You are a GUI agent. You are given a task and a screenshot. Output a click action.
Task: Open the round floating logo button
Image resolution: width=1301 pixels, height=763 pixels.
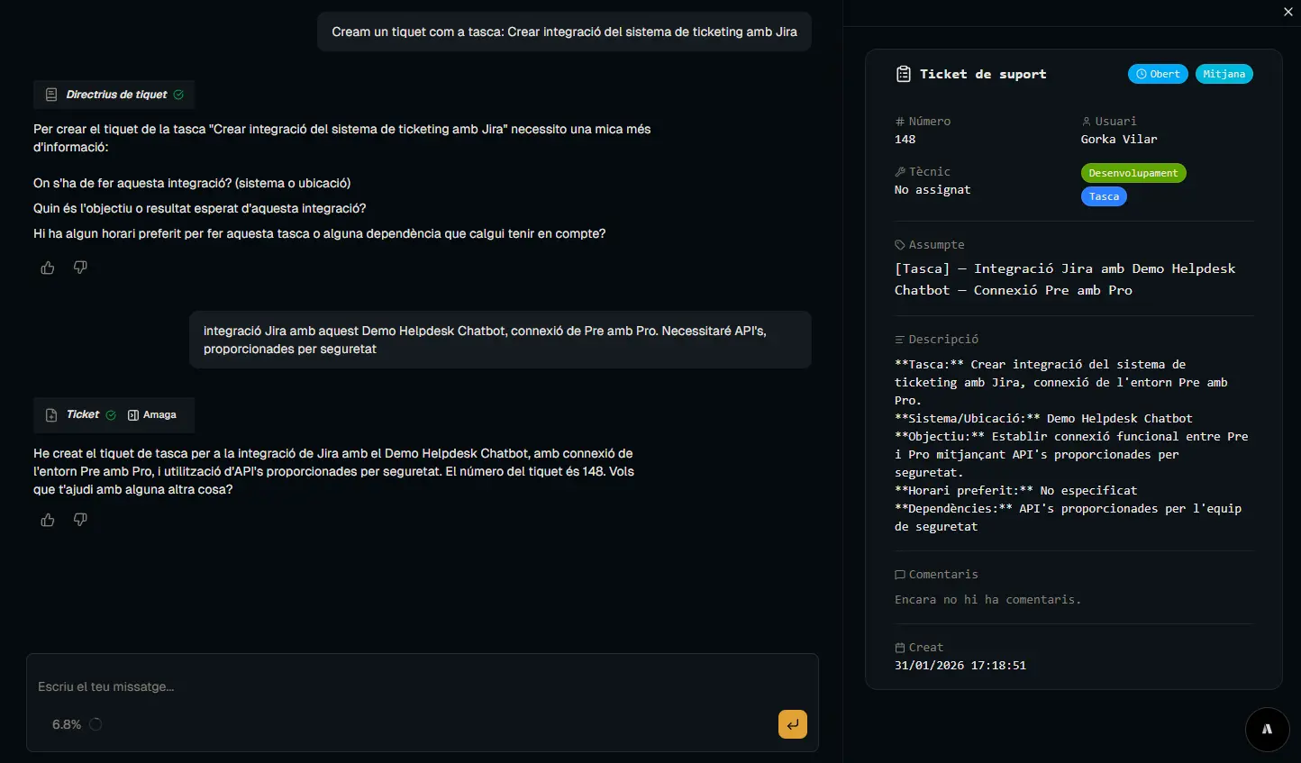tap(1267, 729)
